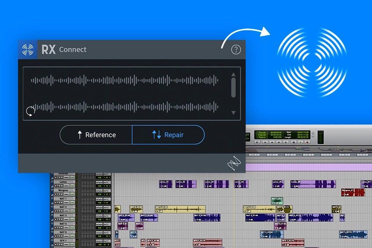Click the iZotope logo in plugin footer
The height and width of the screenshot is (248, 372).
(234, 163)
